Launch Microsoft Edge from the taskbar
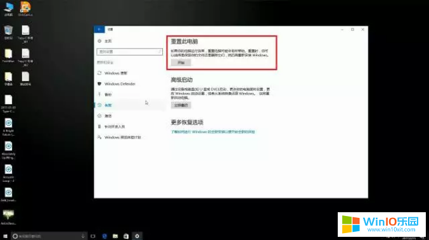 click(105, 236)
